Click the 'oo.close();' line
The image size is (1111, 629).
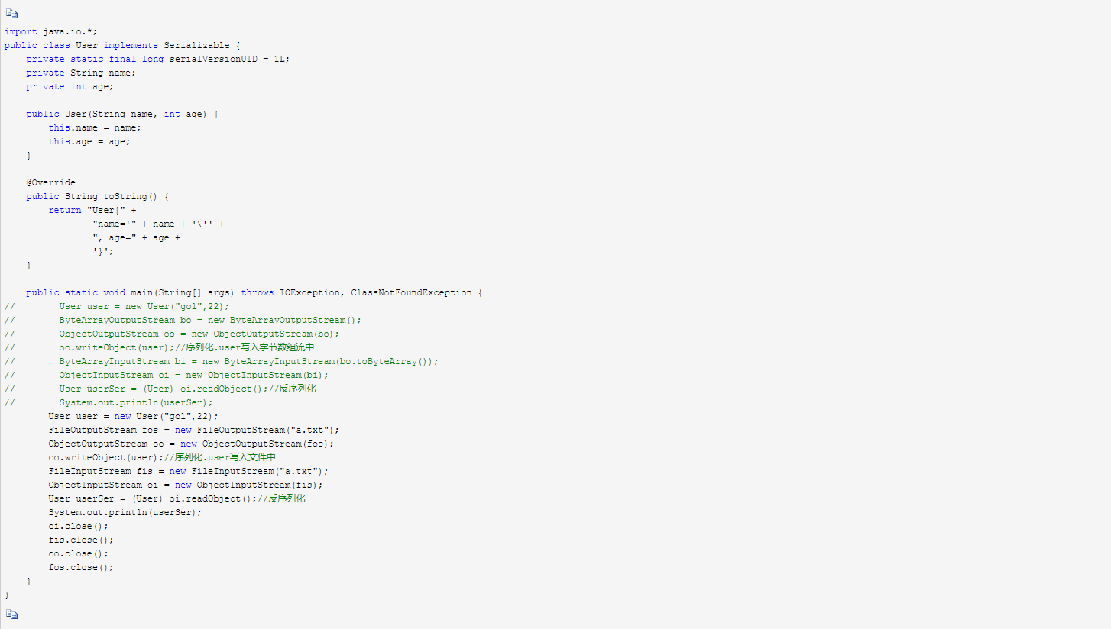[79, 553]
